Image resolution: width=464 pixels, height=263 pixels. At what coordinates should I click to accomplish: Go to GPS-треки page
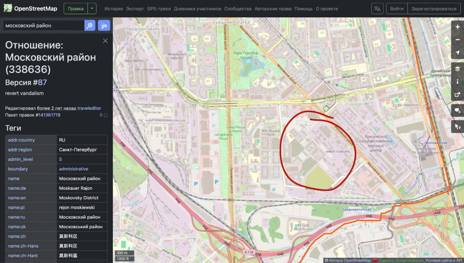click(159, 9)
